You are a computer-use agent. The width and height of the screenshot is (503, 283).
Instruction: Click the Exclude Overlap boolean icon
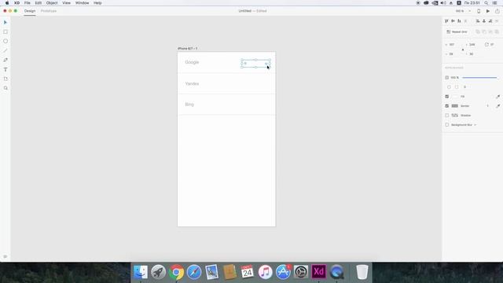click(x=497, y=31)
